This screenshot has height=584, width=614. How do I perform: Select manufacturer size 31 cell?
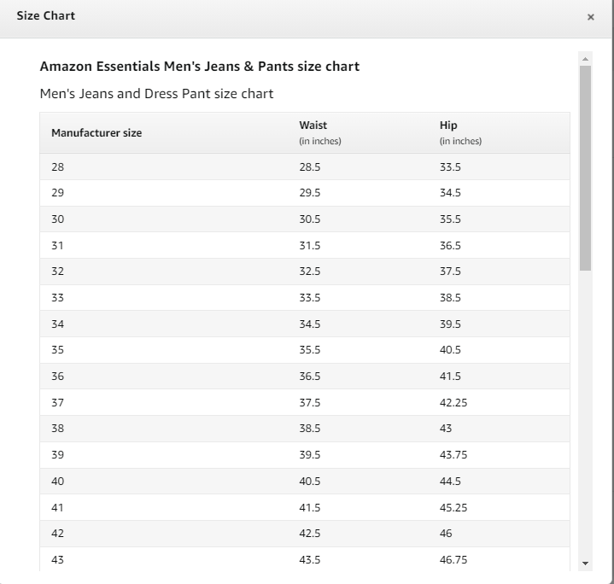click(x=57, y=245)
